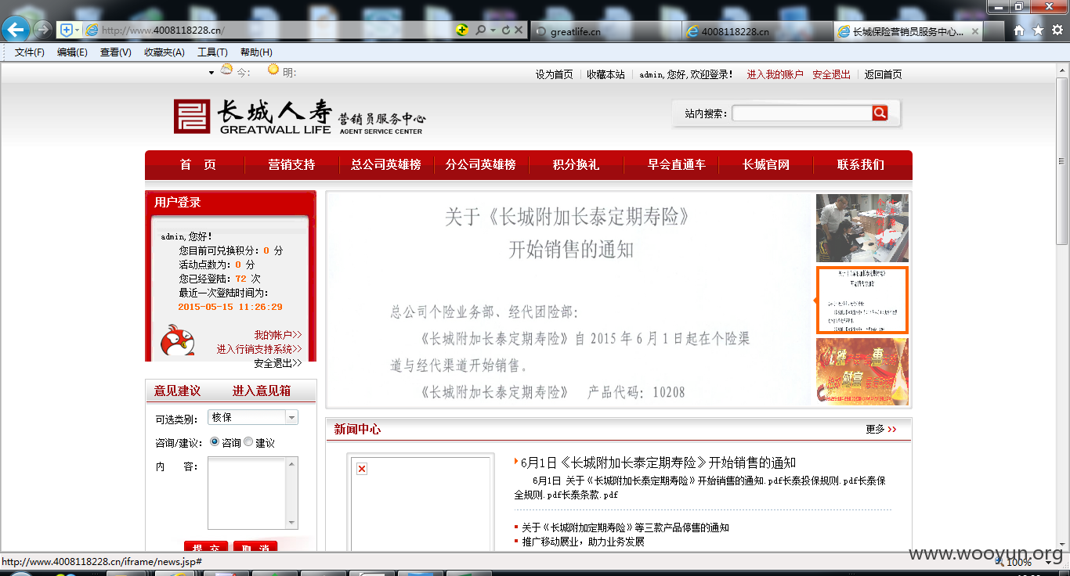The image size is (1070, 576).
Task: Select the orange-bordered notice banner thumbnail
Action: (862, 301)
